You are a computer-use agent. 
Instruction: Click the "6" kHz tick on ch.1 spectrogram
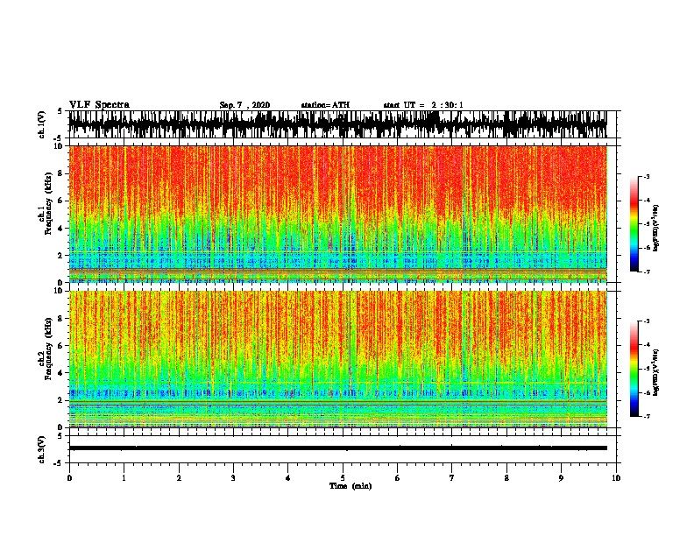[x=61, y=201]
